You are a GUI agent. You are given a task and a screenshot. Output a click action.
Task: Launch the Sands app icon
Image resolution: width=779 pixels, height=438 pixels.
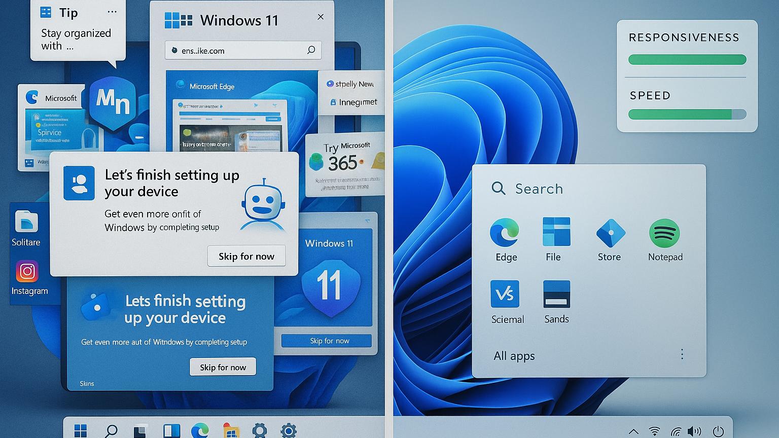coord(556,295)
